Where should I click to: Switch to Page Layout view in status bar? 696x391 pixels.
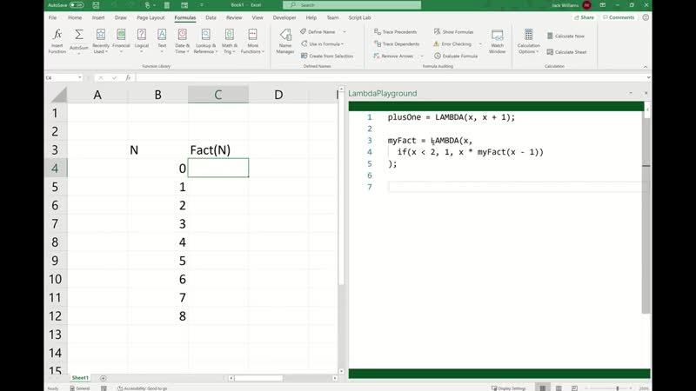click(x=559, y=388)
